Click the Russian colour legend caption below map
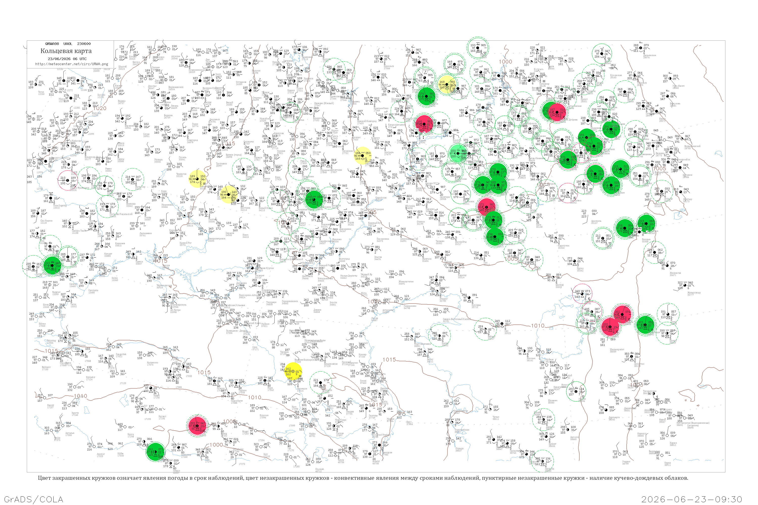The height and width of the screenshot is (505, 758). [363, 478]
